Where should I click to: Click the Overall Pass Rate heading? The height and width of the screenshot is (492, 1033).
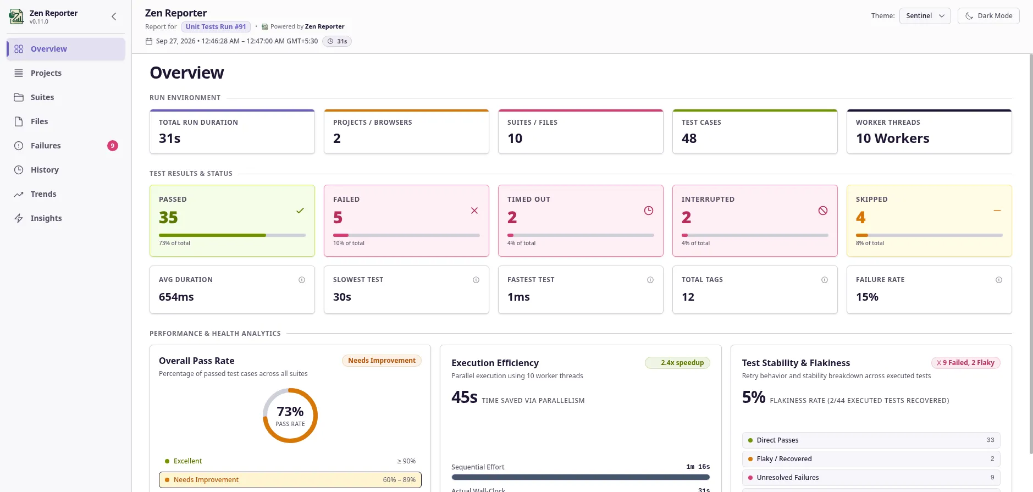[197, 361]
